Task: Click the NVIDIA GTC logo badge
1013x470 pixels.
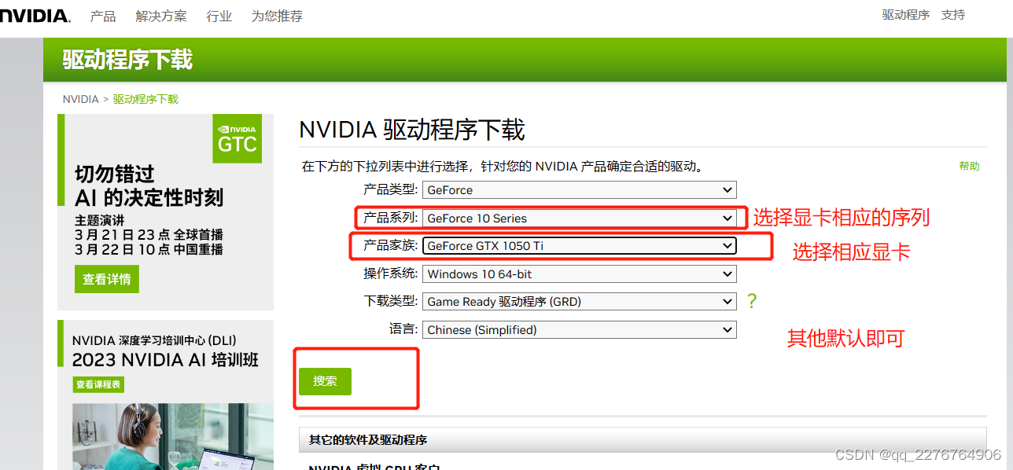Action: click(238, 138)
